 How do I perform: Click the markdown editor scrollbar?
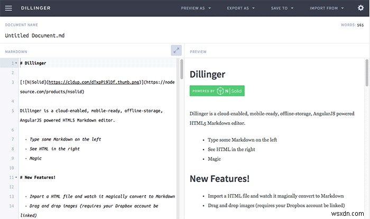(x=182, y=69)
